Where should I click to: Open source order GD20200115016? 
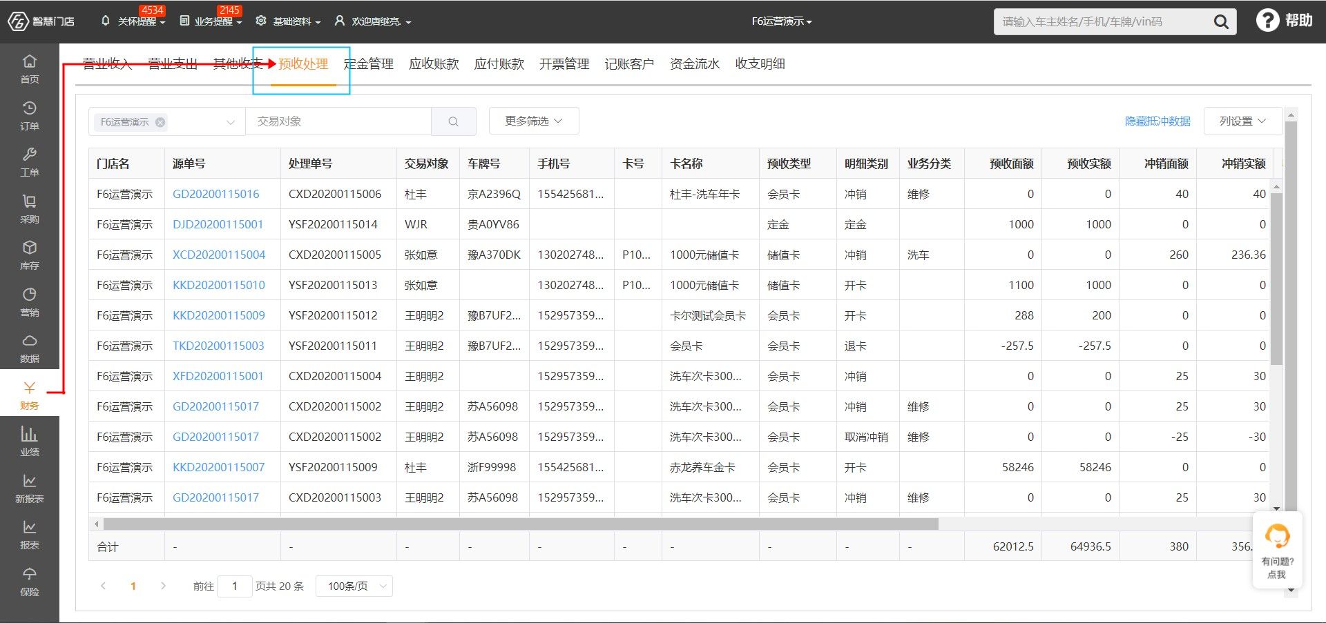pos(215,194)
